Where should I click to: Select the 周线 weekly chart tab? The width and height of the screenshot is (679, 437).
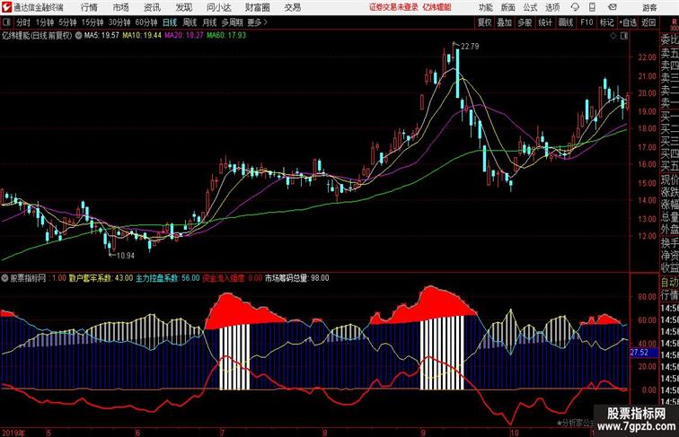coord(190,22)
